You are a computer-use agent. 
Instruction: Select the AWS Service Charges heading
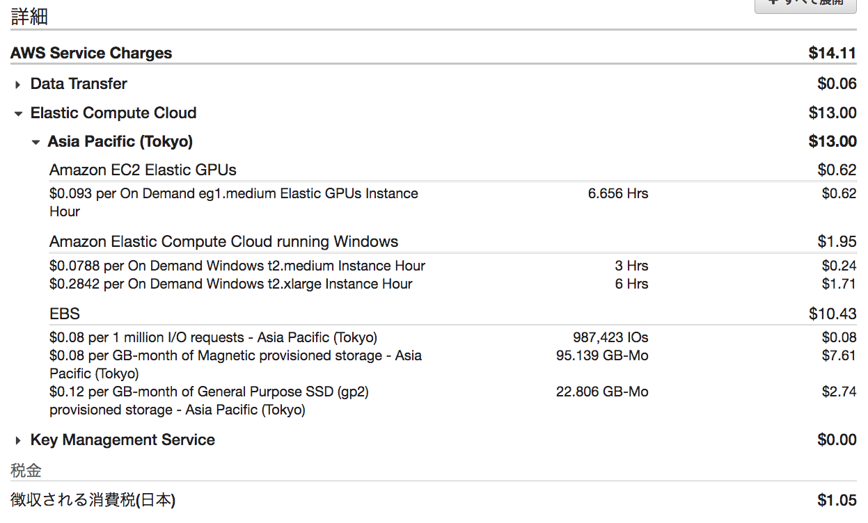91,54
